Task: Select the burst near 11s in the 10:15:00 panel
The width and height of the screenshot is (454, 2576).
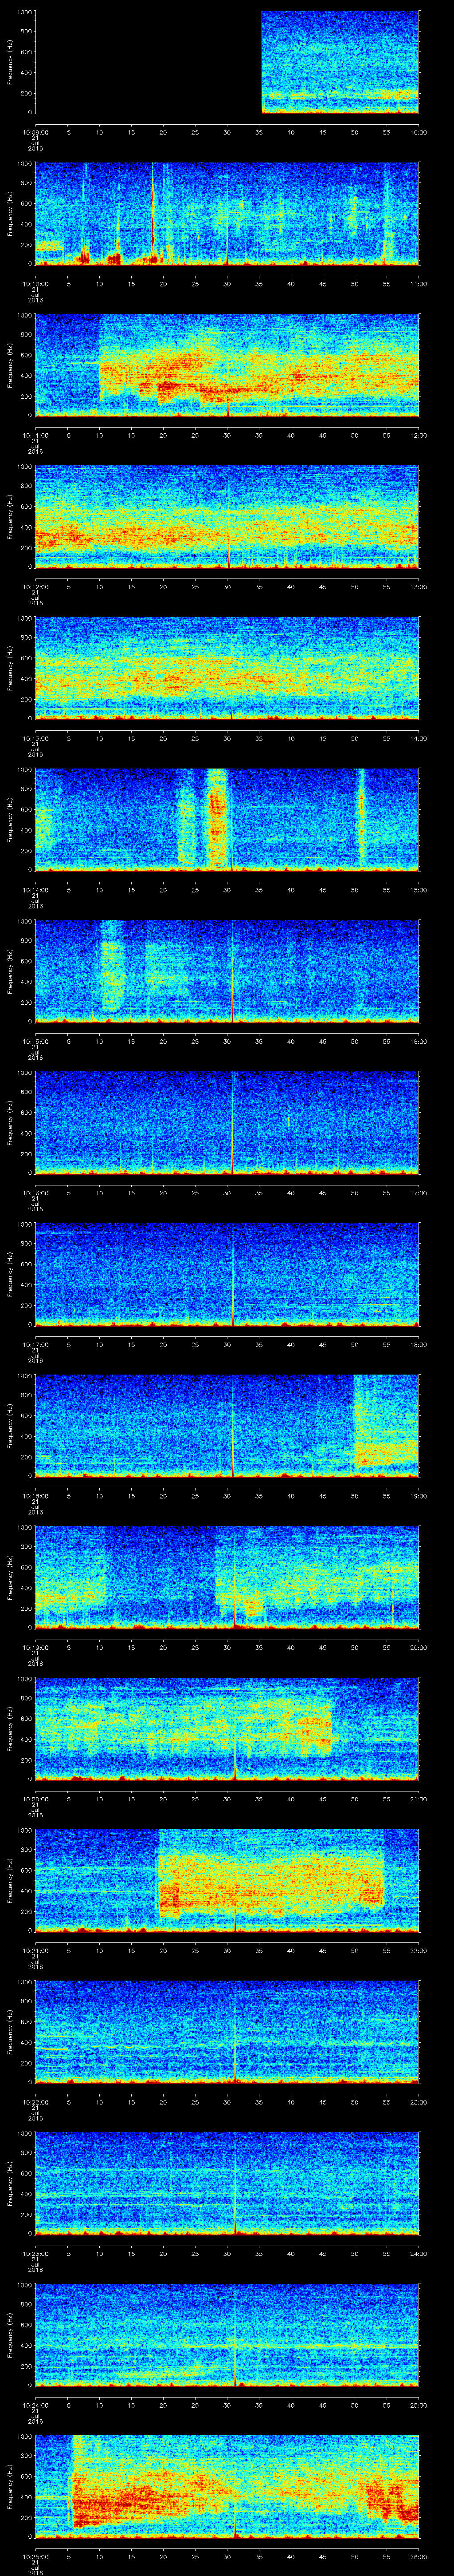Action: [110, 968]
